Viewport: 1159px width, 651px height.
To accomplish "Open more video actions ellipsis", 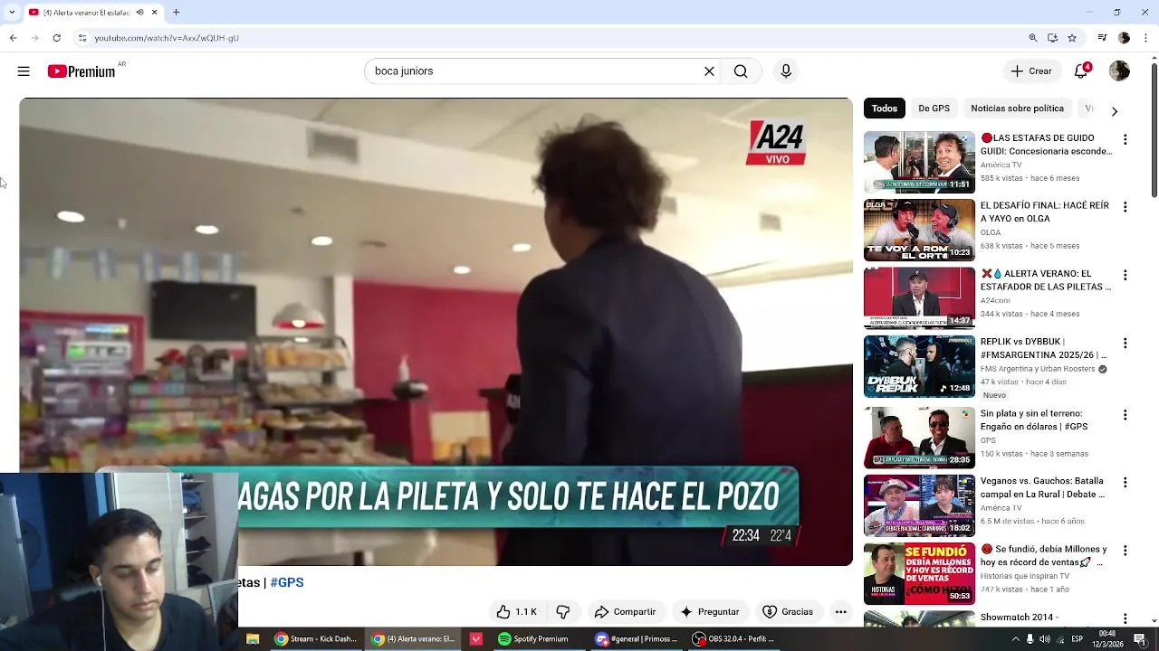I will 840,612.
